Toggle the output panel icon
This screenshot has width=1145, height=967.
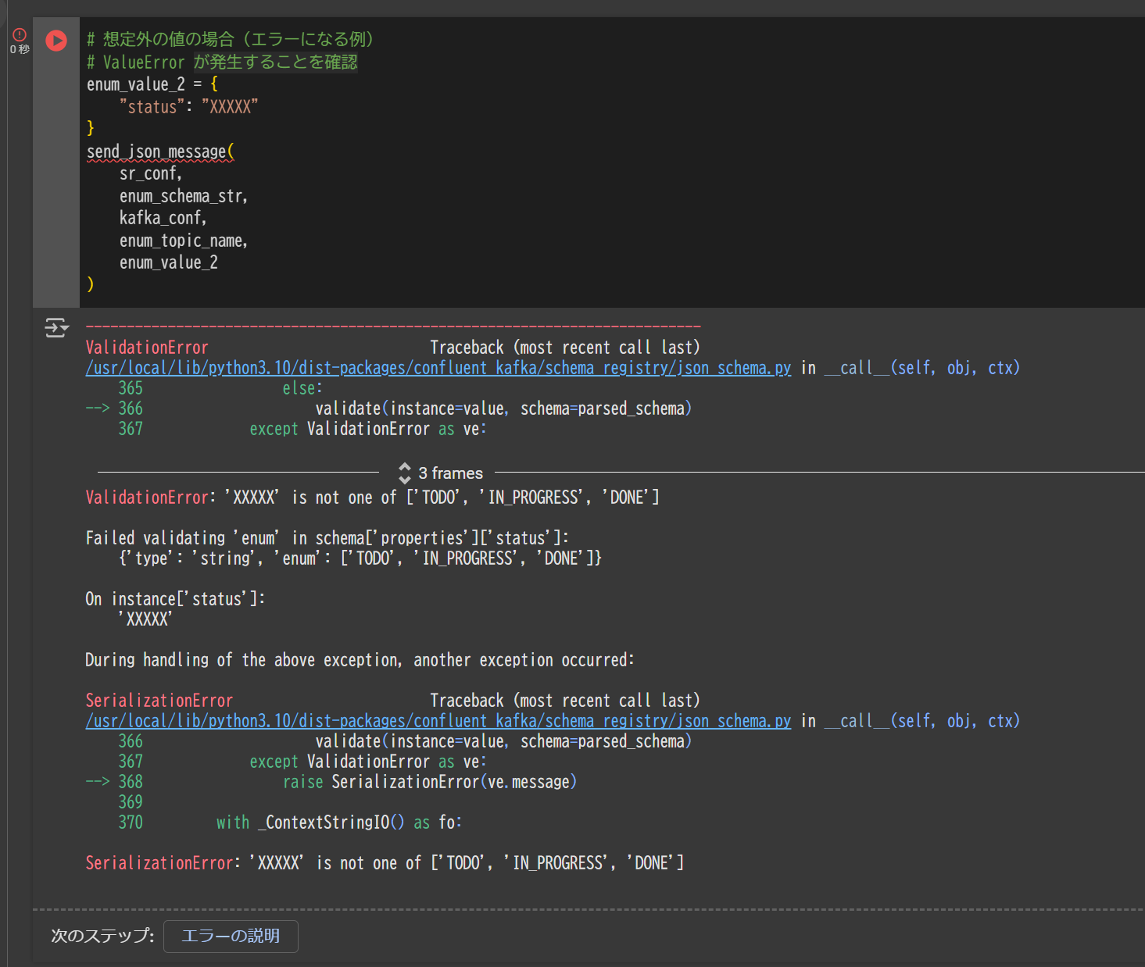56,327
